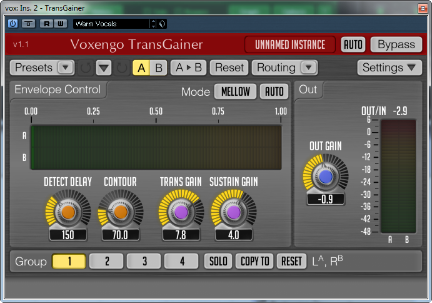This screenshot has width=432, height=303.
Task: Click the redo arrow icon
Action: coord(122,68)
